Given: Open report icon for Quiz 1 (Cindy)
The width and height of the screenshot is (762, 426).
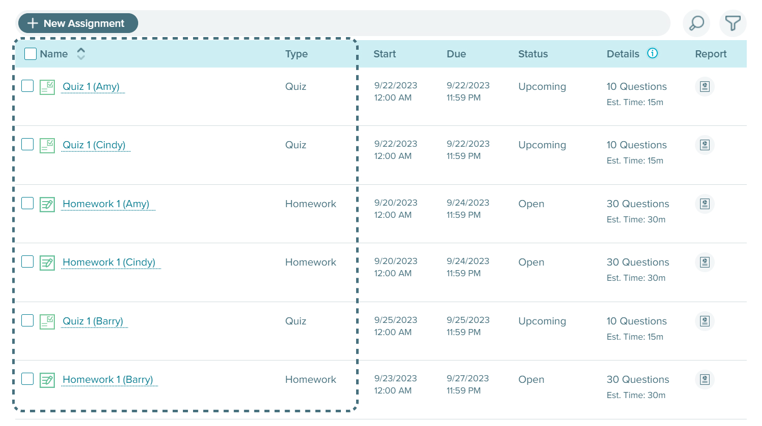Looking at the screenshot, I should (705, 145).
